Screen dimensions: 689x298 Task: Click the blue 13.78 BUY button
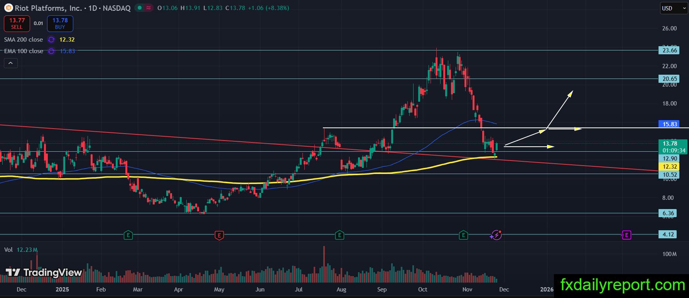[60, 23]
